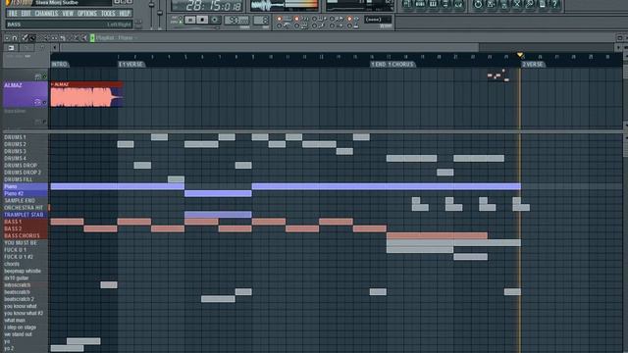Viewport: 628px width, 353px height.
Task: Open the VIEW menu
Action: (x=68, y=13)
